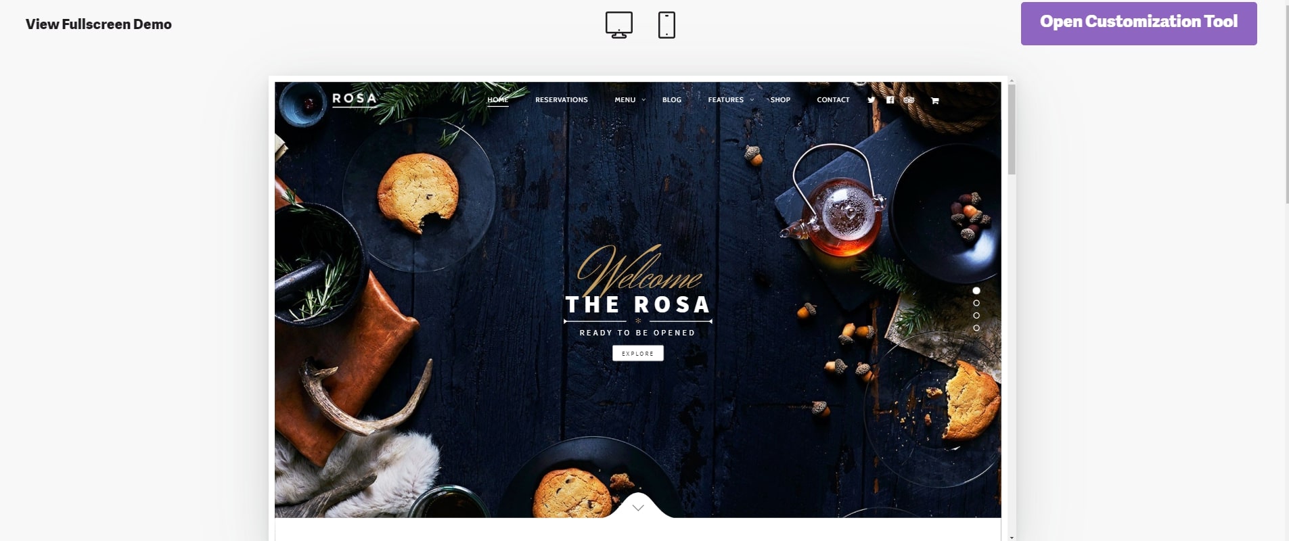The width and height of the screenshot is (1289, 541).
Task: Select the first slide dot
Action: [x=976, y=290]
